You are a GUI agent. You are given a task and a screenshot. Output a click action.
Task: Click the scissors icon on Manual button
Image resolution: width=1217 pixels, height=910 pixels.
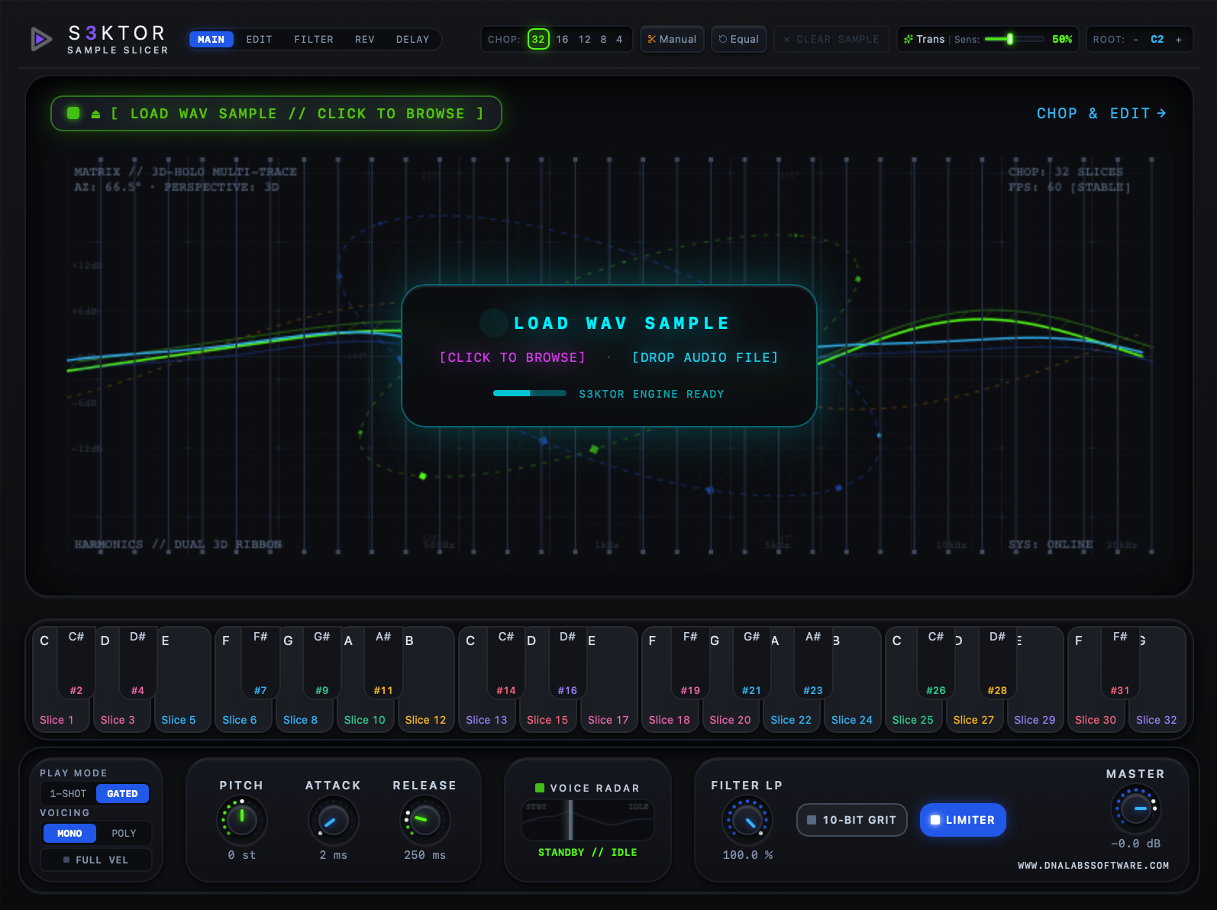pyautogui.click(x=652, y=39)
